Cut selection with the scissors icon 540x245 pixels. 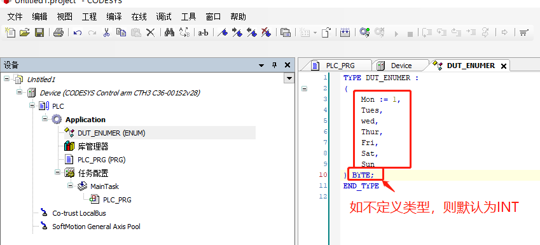(106, 32)
